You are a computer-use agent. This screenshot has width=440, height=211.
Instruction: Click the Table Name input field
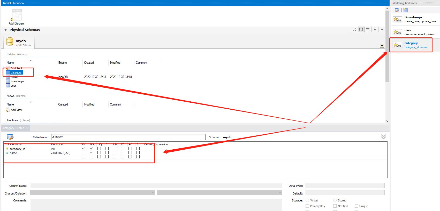tap(128, 137)
